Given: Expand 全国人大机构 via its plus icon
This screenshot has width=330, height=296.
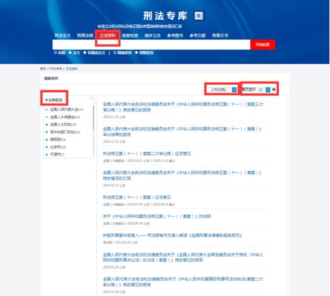Looking at the screenshot, I should coord(46,124).
